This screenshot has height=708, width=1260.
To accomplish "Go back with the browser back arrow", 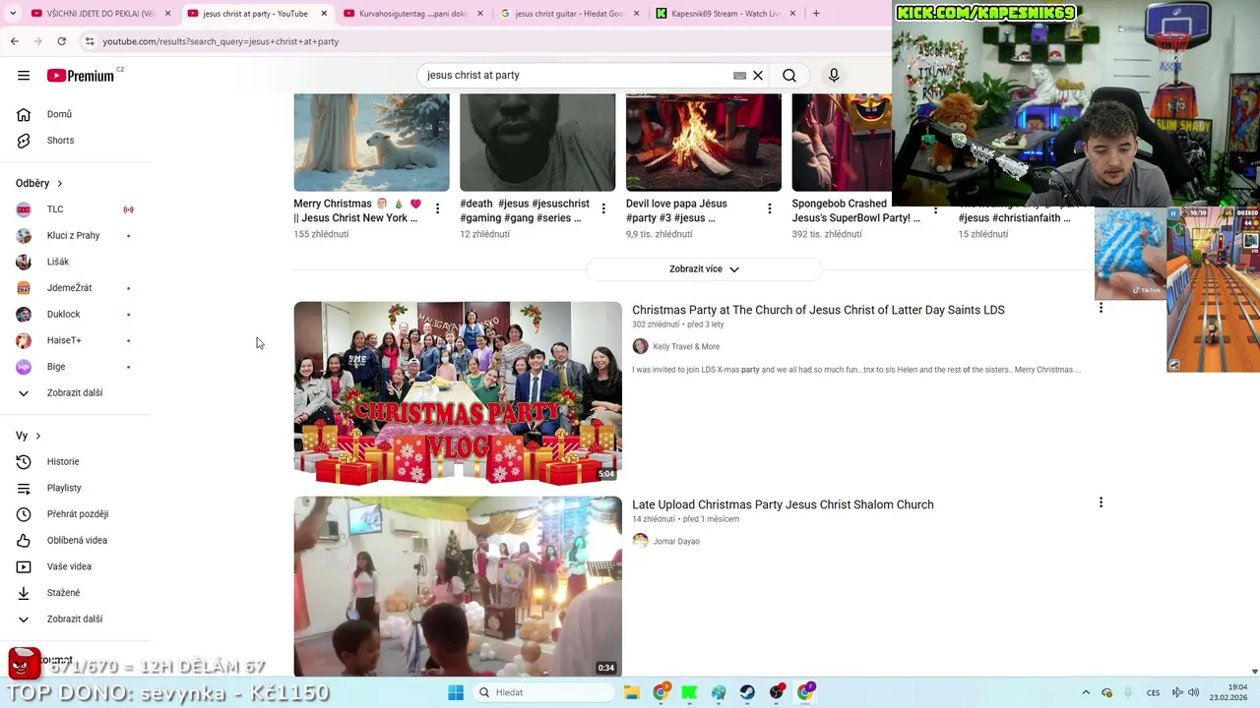I will (14, 41).
